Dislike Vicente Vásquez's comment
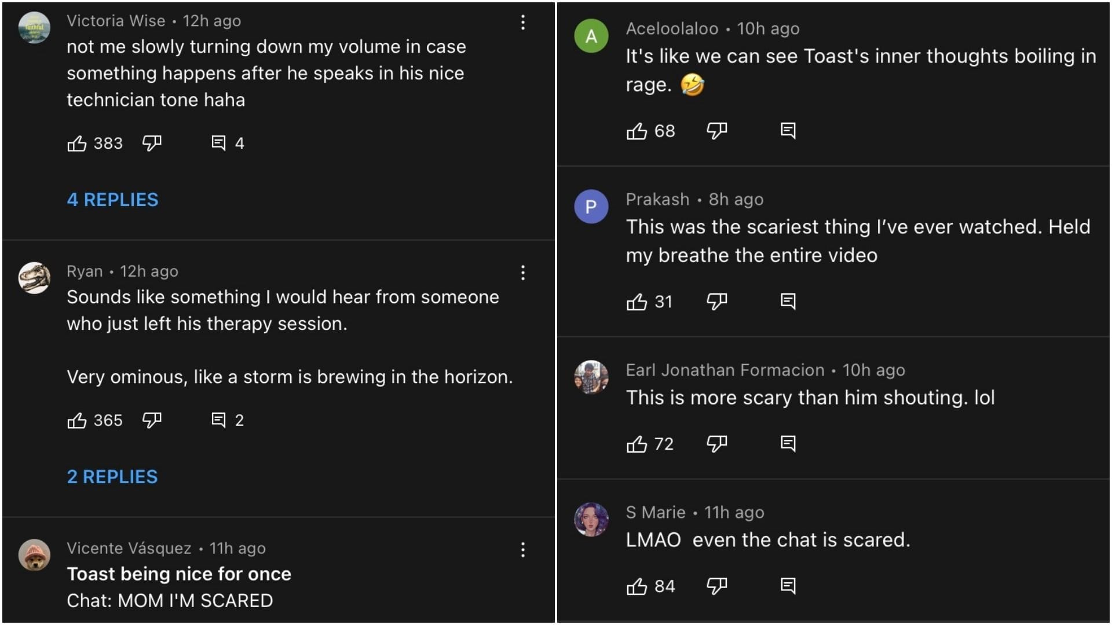This screenshot has width=1112, height=625. (152, 622)
